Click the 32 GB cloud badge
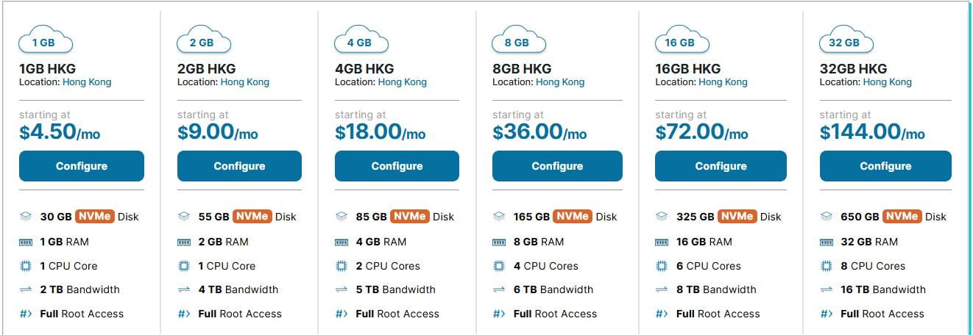The width and height of the screenshot is (973, 335). pos(843,40)
